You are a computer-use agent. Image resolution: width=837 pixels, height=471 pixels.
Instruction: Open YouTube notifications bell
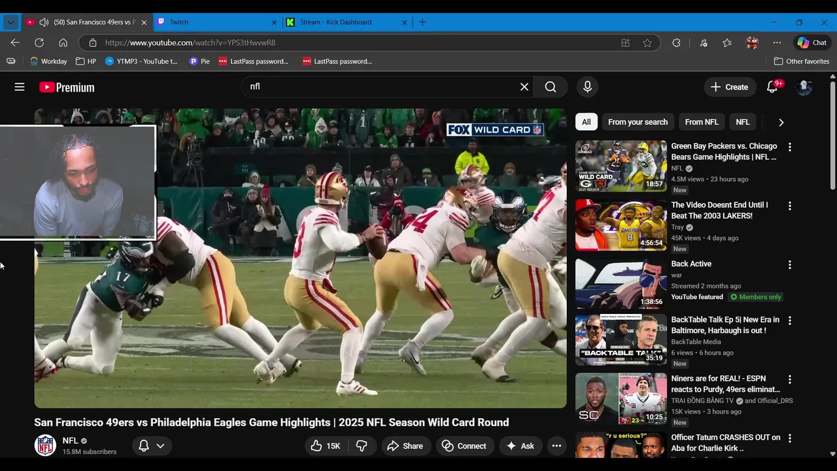(x=772, y=87)
